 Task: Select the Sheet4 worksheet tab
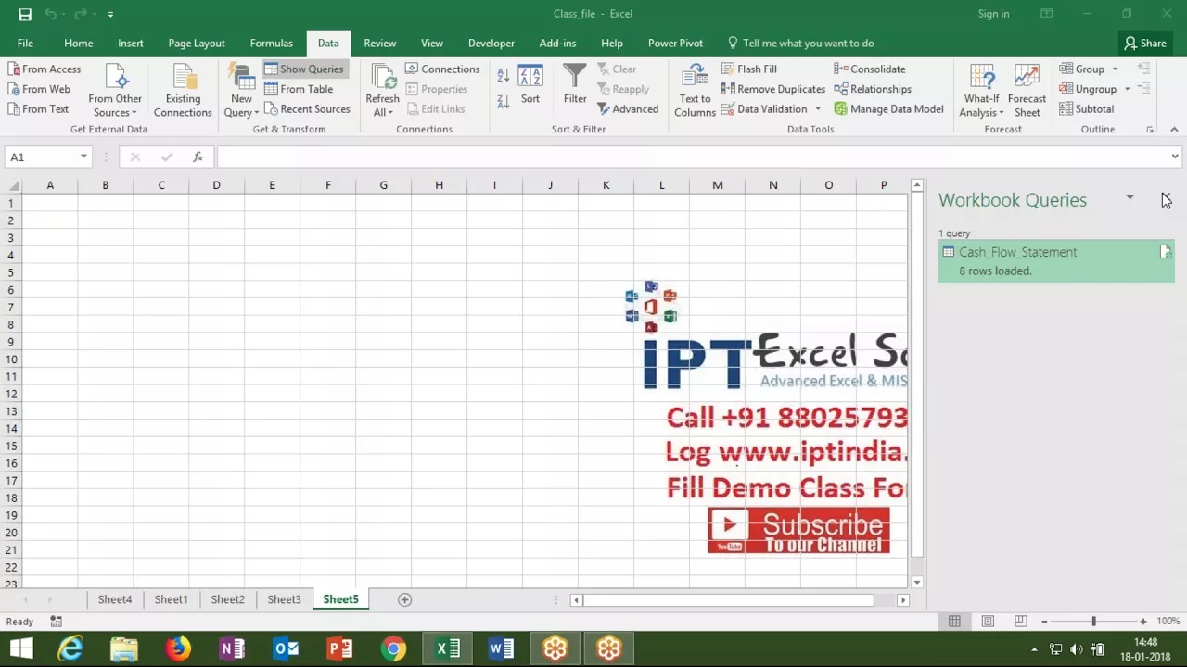(115, 599)
